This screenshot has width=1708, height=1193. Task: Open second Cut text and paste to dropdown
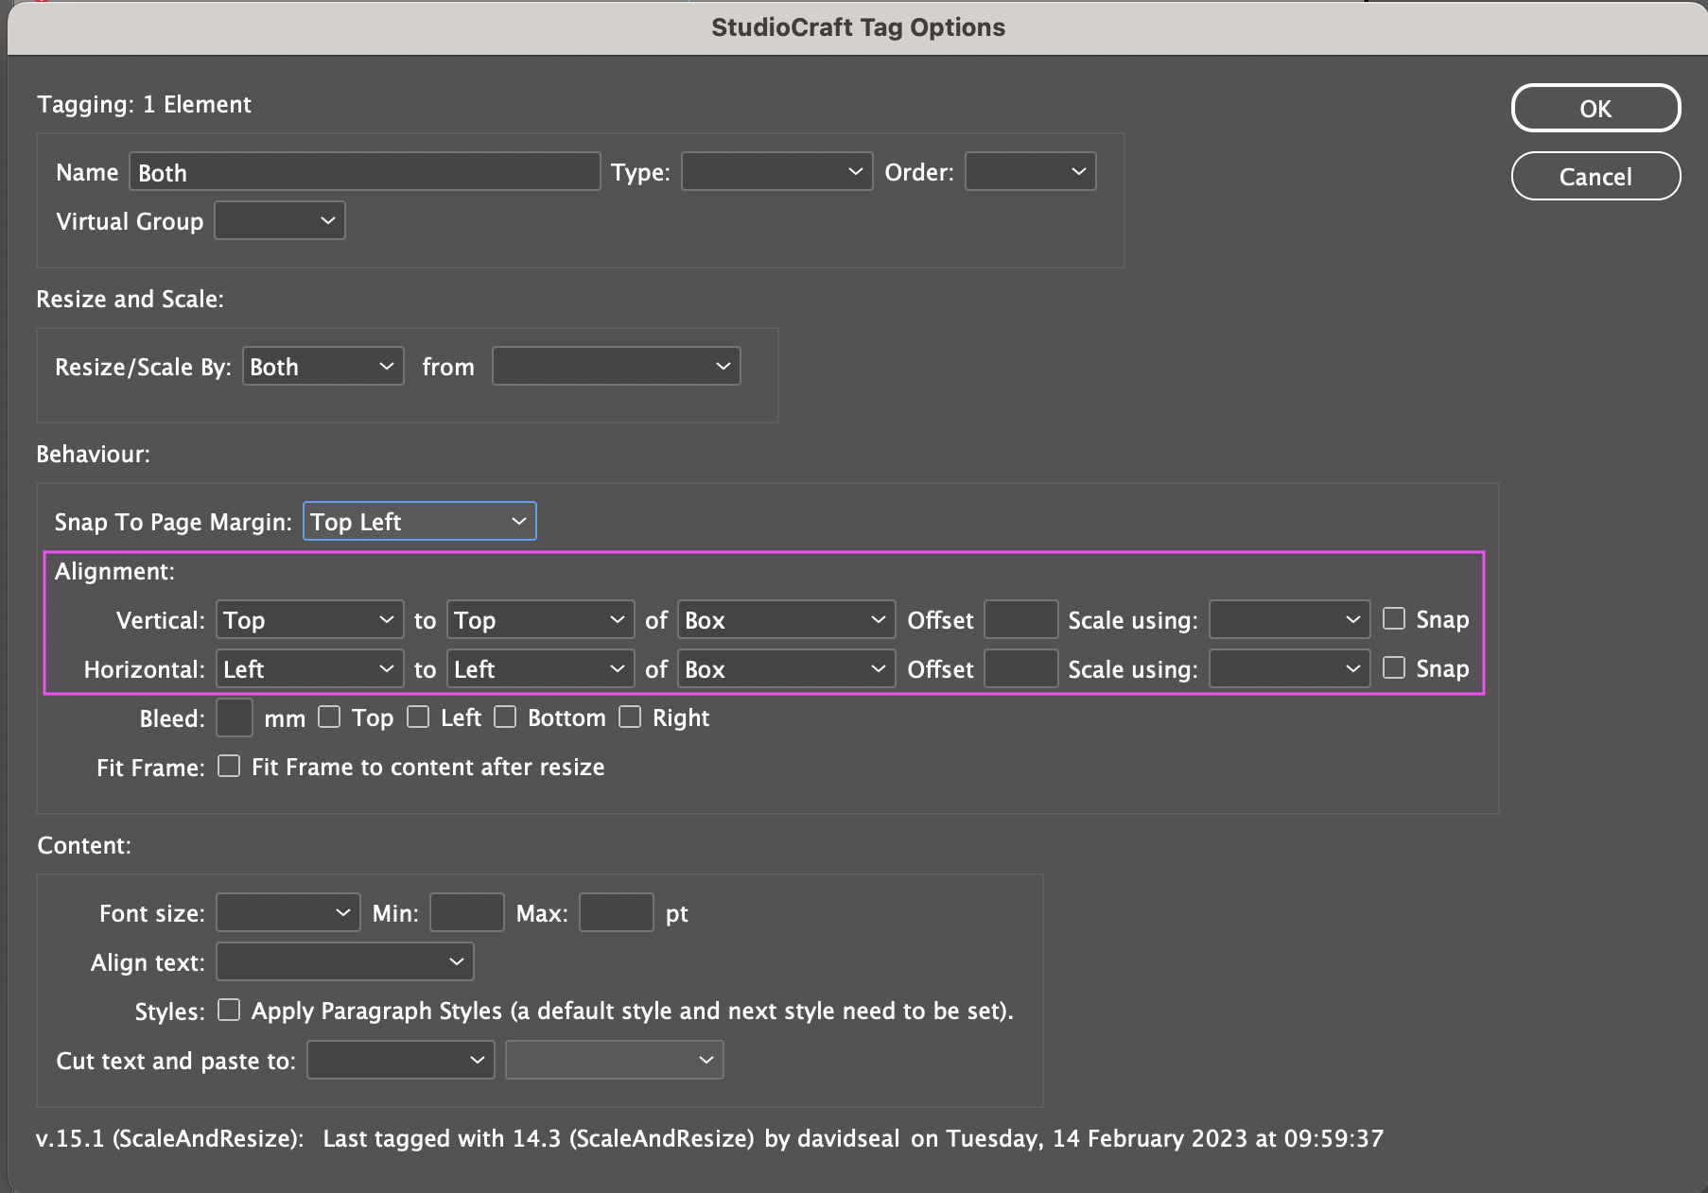[615, 1061]
